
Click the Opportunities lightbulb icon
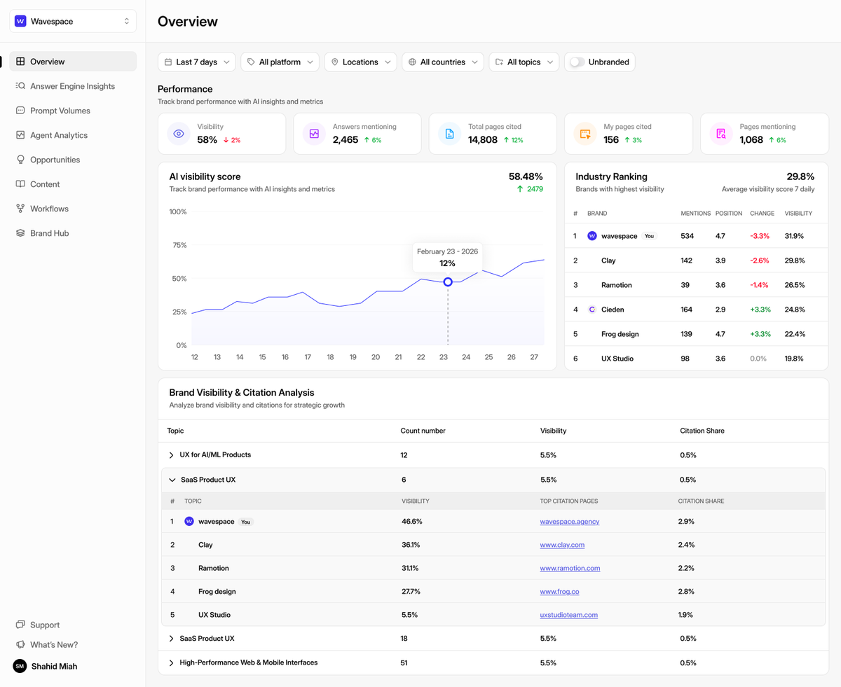(x=20, y=160)
